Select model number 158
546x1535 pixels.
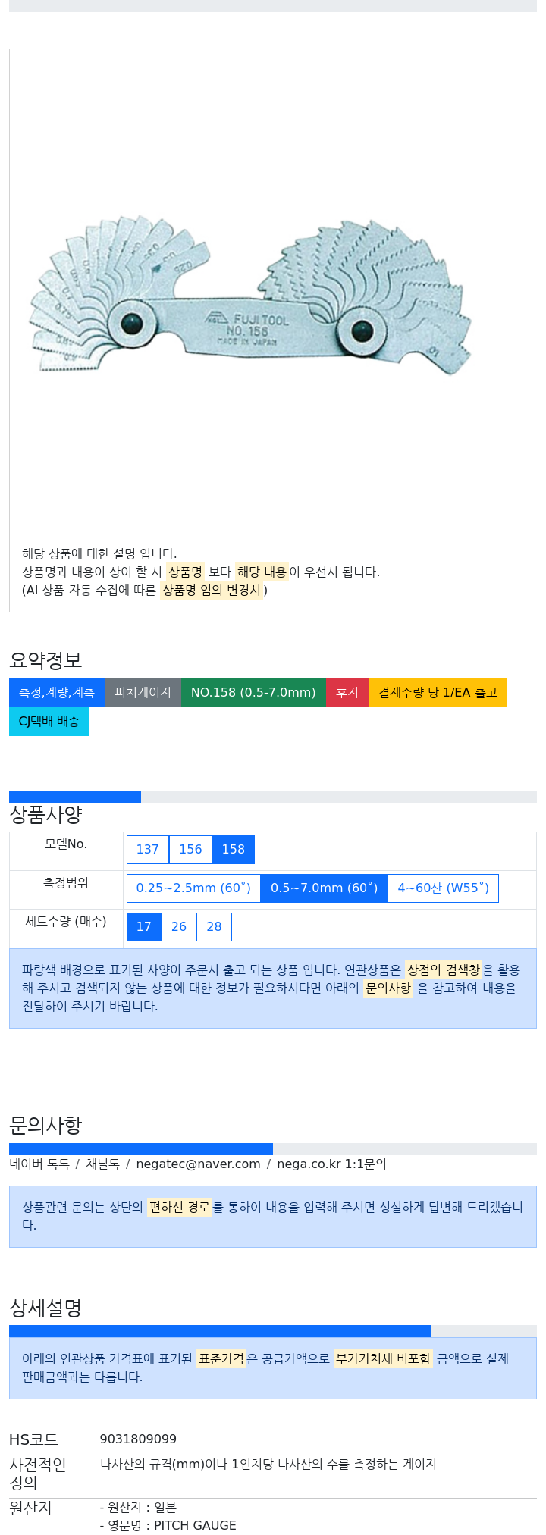234,850
